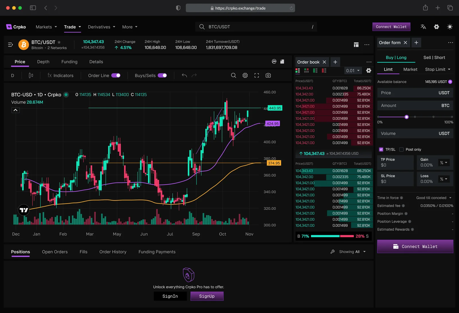Open the Open Orders tab
The width and height of the screenshot is (459, 313).
55,252
